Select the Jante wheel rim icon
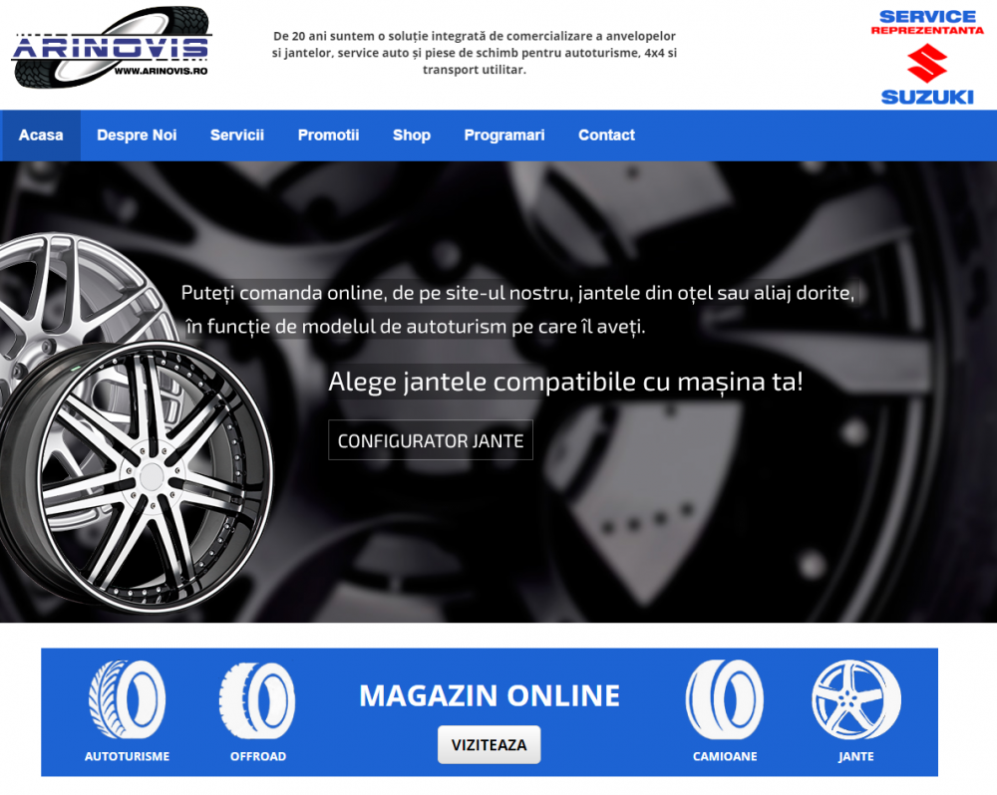This screenshot has width=997, height=795. click(855, 699)
